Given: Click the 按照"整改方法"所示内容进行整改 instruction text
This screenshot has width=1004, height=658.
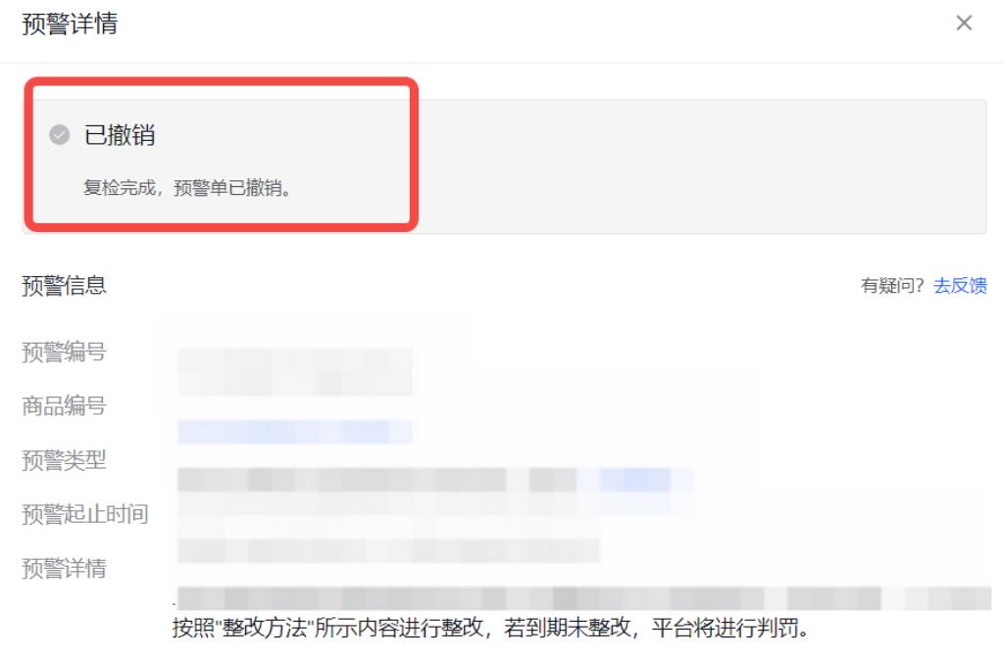Looking at the screenshot, I should (x=327, y=628).
